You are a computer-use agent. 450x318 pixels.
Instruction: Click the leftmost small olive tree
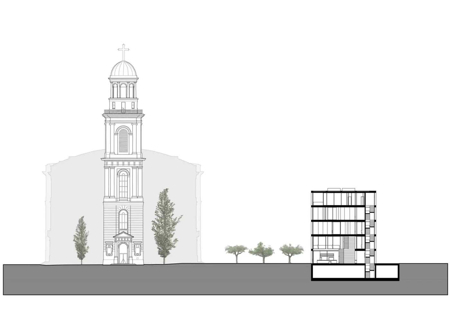pyautogui.click(x=237, y=251)
